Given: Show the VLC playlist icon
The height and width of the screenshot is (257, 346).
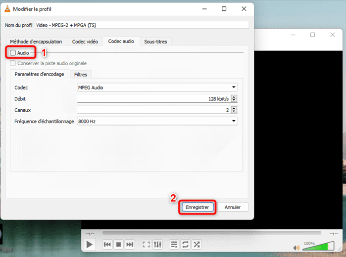Looking at the screenshot, I should click(174, 245).
